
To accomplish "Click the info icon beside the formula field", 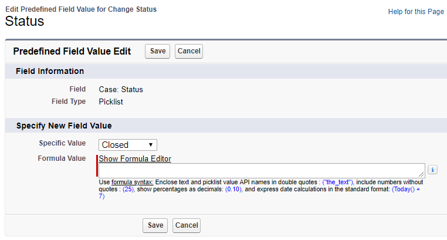I will (432, 170).
